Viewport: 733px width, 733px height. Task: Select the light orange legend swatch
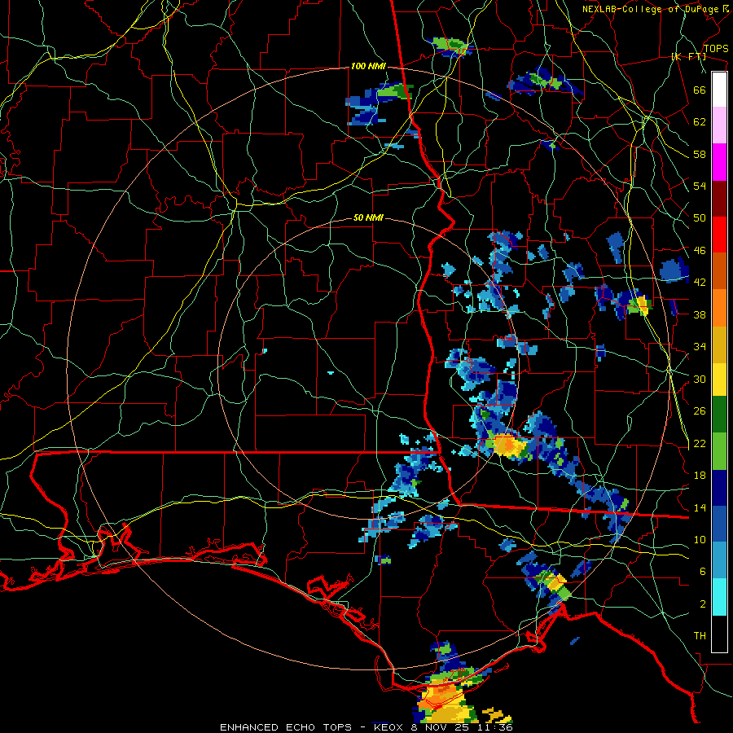[719, 308]
